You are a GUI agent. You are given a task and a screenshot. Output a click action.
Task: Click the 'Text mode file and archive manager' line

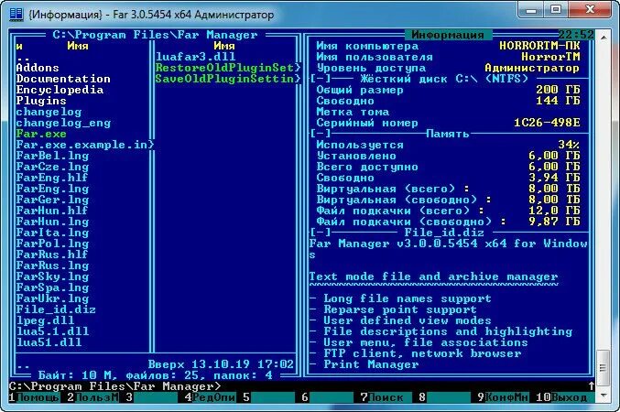coord(433,276)
